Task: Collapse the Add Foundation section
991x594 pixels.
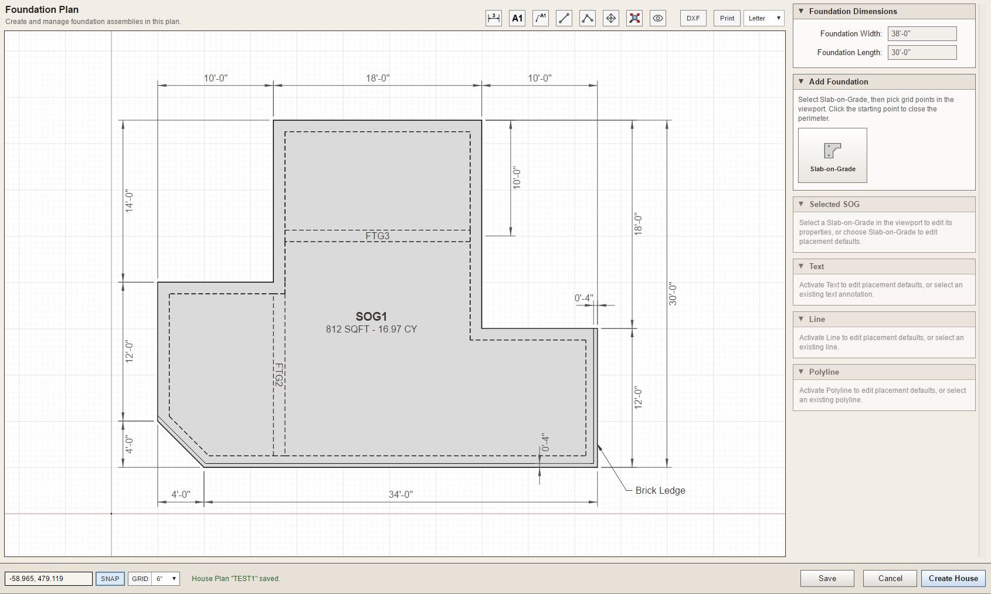Action: tap(884, 82)
